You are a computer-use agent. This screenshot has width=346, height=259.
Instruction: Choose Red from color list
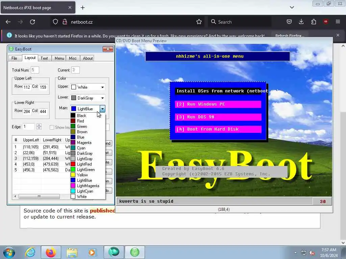tap(88, 121)
